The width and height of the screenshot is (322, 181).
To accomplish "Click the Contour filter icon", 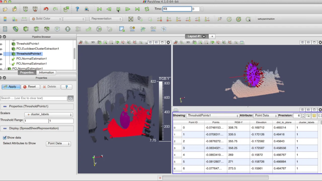I will tap(16, 29).
